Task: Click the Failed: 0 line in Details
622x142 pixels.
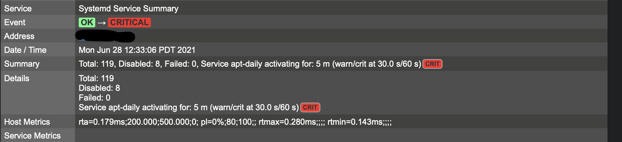Action: (94, 98)
